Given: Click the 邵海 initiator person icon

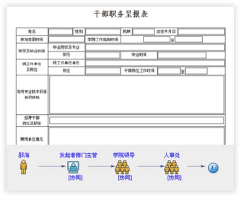Looking at the screenshot, I should (x=24, y=167).
